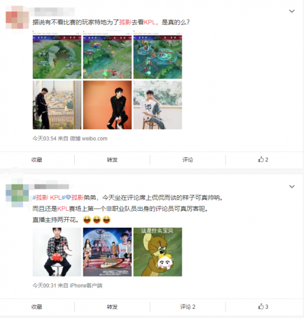This screenshot has height=318, width=304.
Task: Open the KPL keyword link in first post
Action: 150,22
